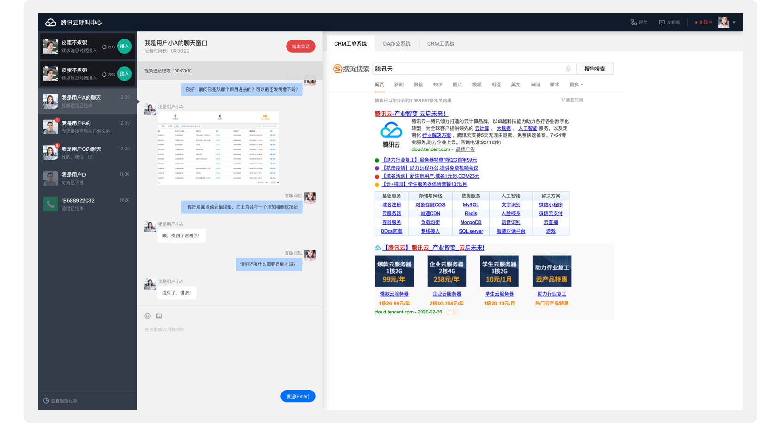Open the 助力行业复工 服务器特惠 link
The image size is (781, 423).
click(429, 160)
